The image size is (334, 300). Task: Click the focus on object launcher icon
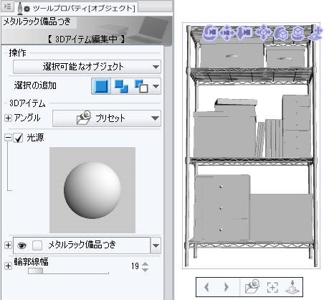tap(272, 287)
